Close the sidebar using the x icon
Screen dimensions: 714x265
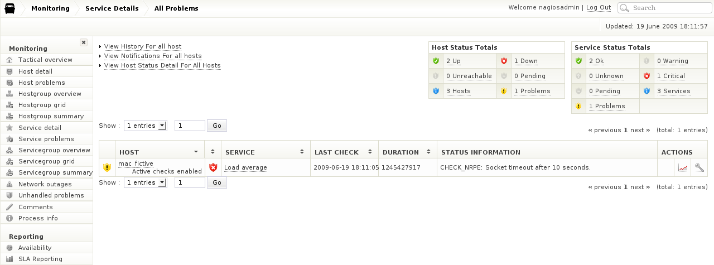click(84, 42)
